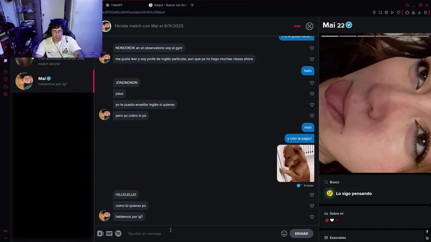431x242 pixels.
Task: Open the emoji picker next to ENVIAR
Action: click(x=284, y=234)
